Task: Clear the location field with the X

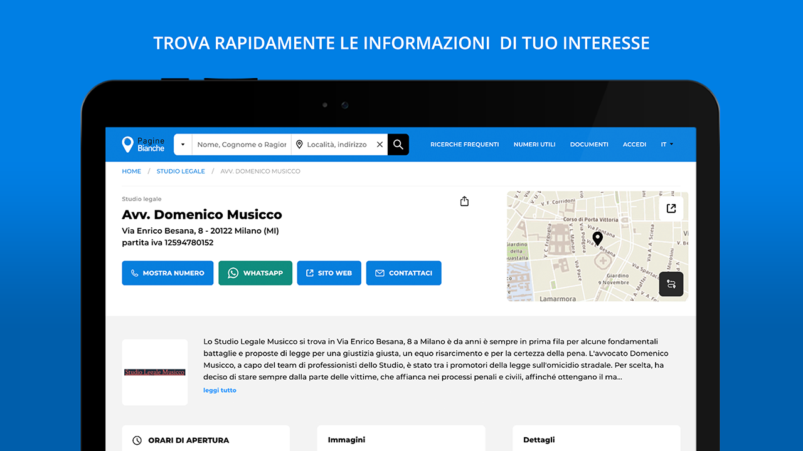Action: 380,145
